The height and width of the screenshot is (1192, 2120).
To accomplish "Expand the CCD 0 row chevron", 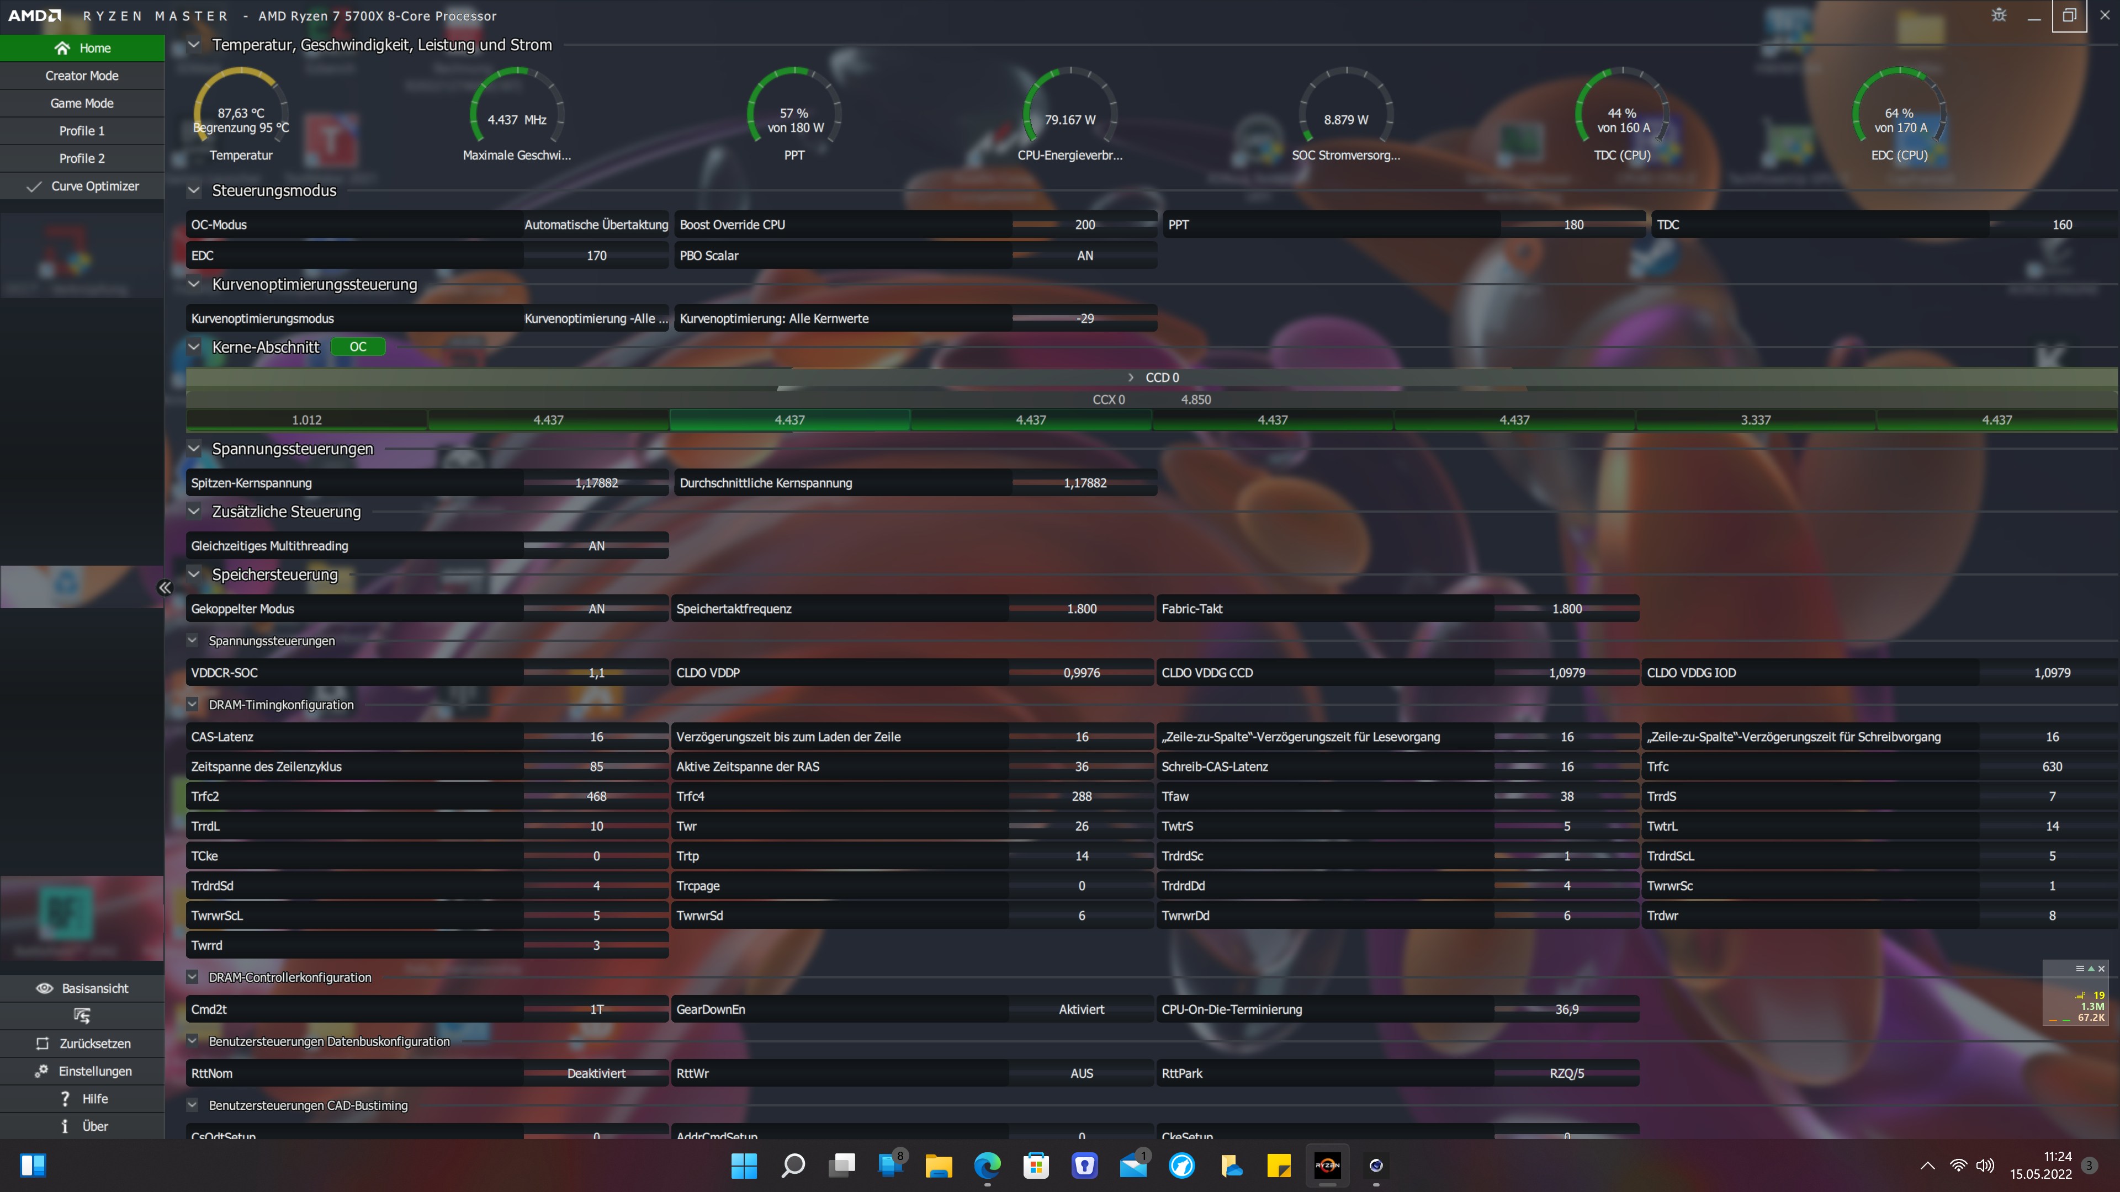I will 1131,377.
